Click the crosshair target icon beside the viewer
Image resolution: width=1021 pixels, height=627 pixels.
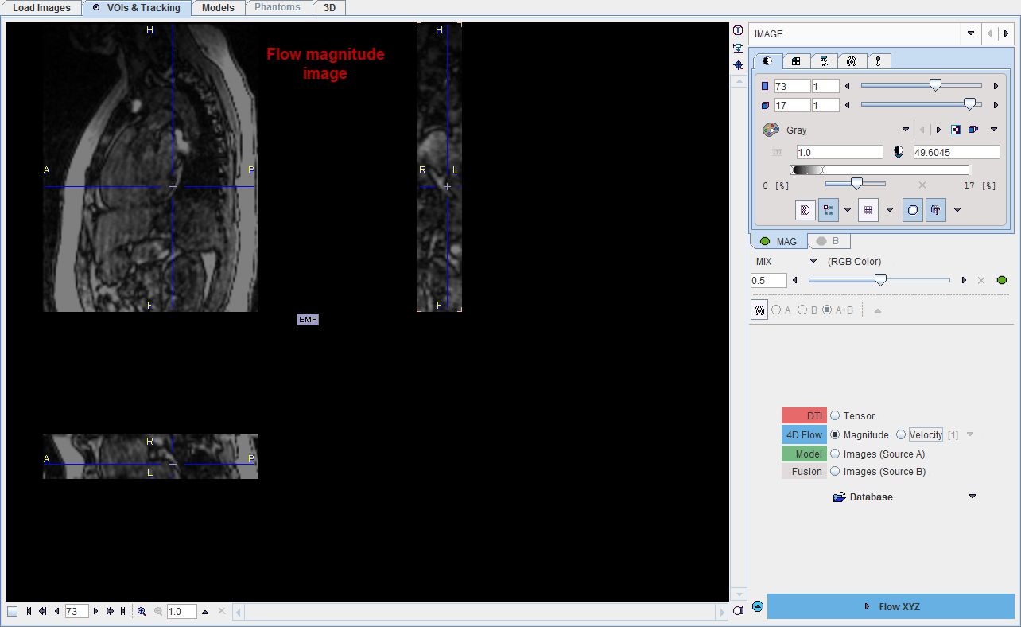click(738, 64)
